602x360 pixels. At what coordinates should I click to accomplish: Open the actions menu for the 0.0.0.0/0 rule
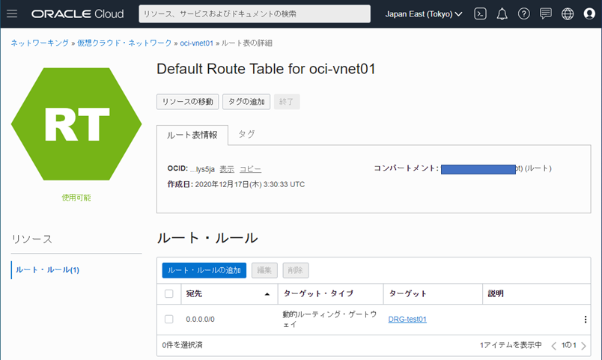click(x=585, y=320)
